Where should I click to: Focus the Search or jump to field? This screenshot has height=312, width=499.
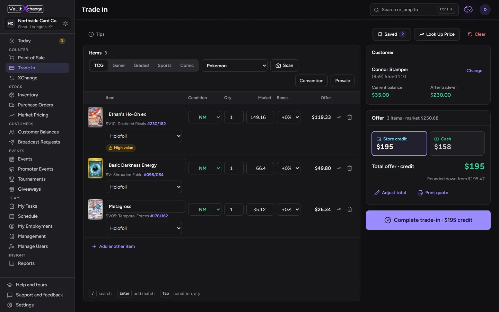coord(414,10)
